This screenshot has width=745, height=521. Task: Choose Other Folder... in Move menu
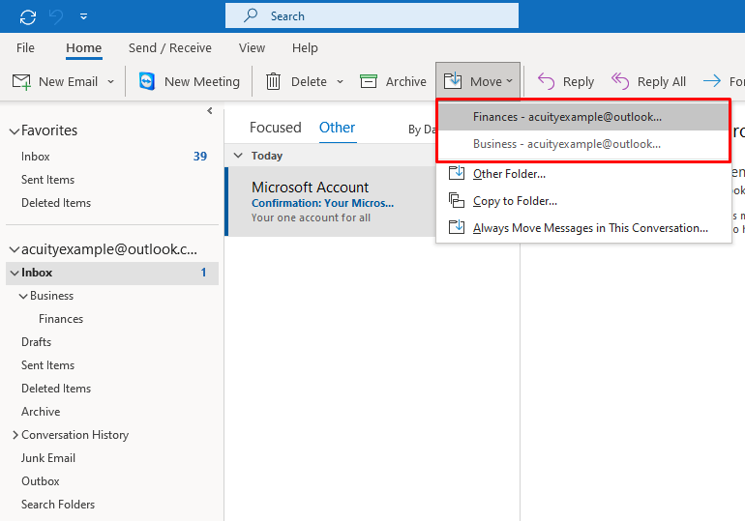coord(509,174)
